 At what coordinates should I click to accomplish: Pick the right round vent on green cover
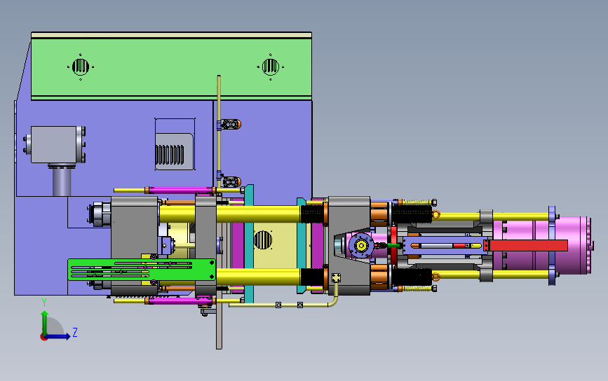pos(270,67)
